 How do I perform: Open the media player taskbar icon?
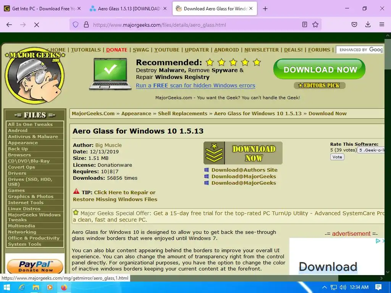click(x=50, y=287)
